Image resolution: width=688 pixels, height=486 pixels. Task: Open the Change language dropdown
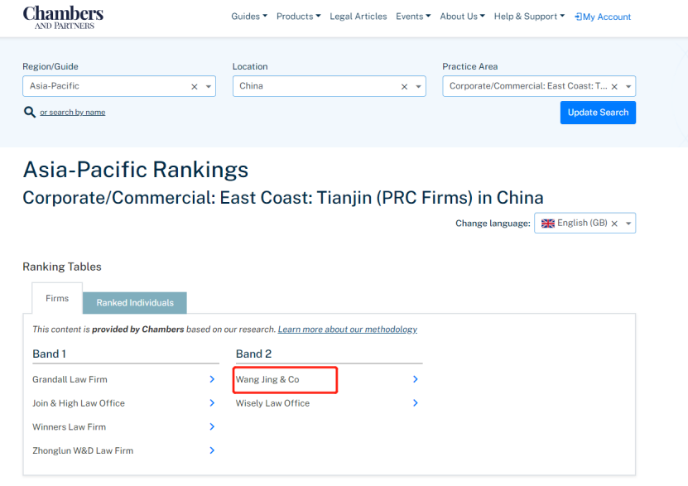click(x=628, y=224)
